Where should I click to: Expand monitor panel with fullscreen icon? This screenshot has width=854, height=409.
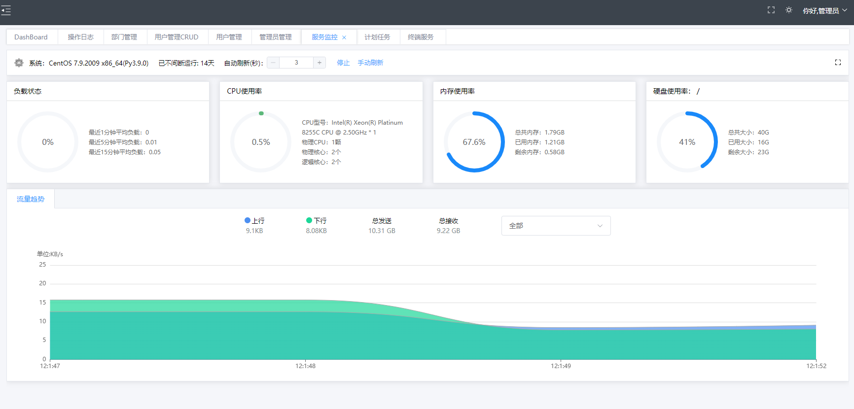(838, 62)
